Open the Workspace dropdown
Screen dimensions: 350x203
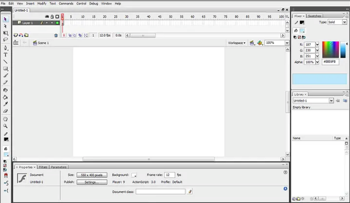(x=237, y=43)
